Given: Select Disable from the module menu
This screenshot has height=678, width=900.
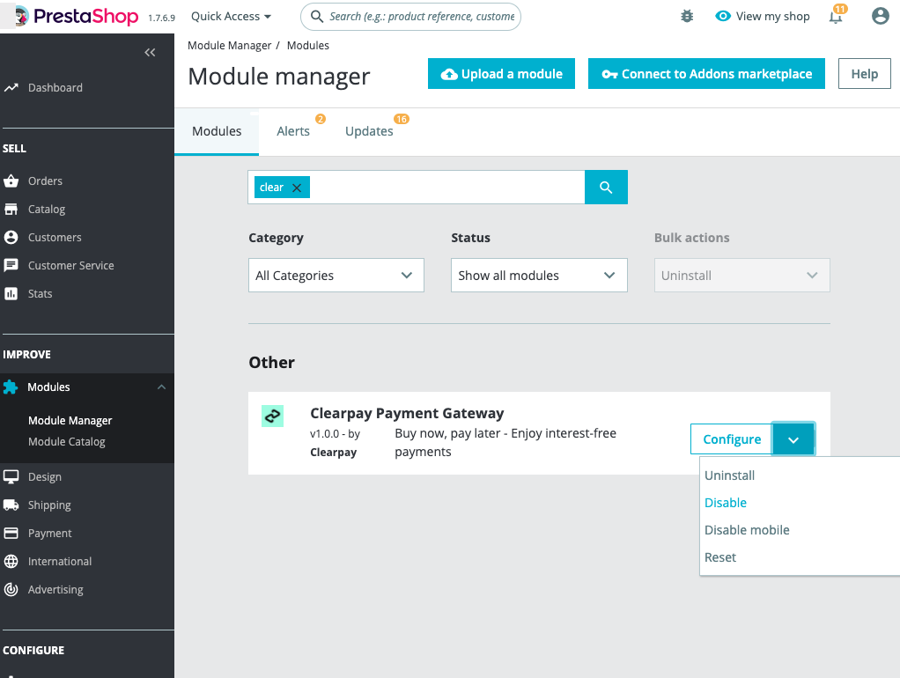Looking at the screenshot, I should point(726,503).
